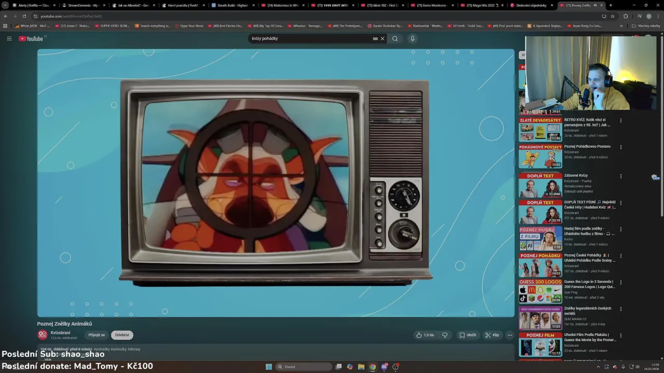664x373 pixels.
Task: Click the magnifier search button
Action: tap(395, 38)
